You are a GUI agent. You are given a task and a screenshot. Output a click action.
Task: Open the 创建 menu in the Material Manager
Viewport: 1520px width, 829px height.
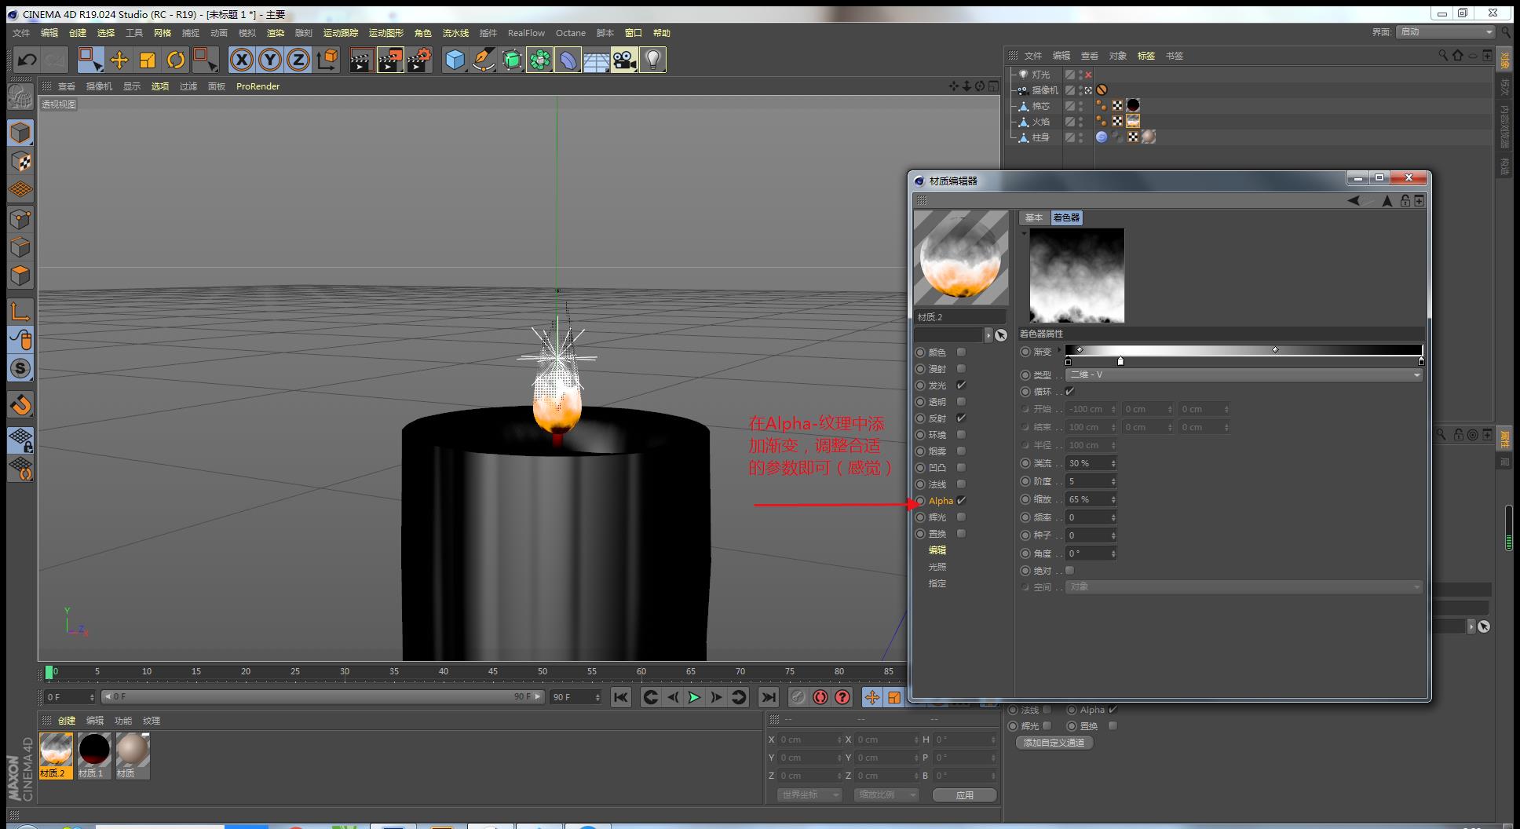click(x=67, y=721)
